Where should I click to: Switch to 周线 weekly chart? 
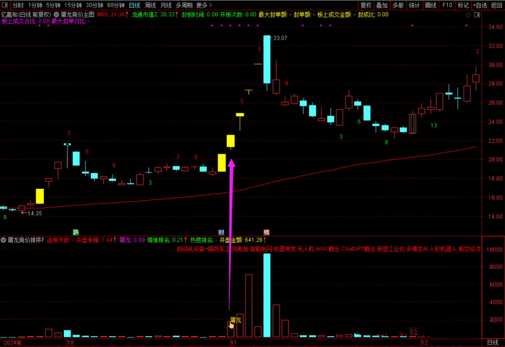point(150,5)
